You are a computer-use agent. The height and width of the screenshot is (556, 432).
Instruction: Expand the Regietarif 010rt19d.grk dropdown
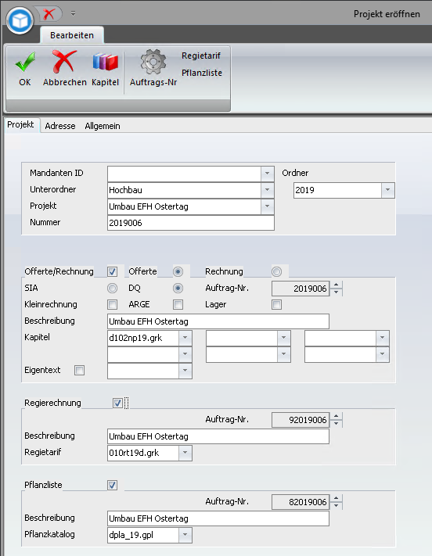click(x=185, y=453)
